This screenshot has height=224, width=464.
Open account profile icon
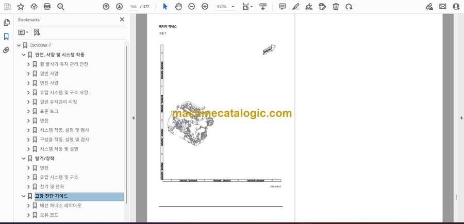[x=456, y=7]
